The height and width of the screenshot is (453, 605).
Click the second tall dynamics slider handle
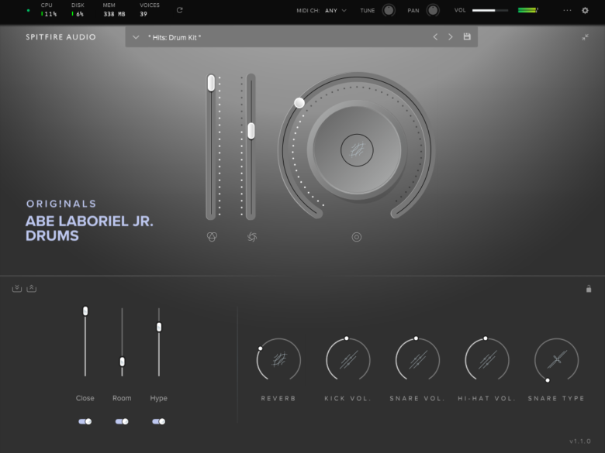251,131
